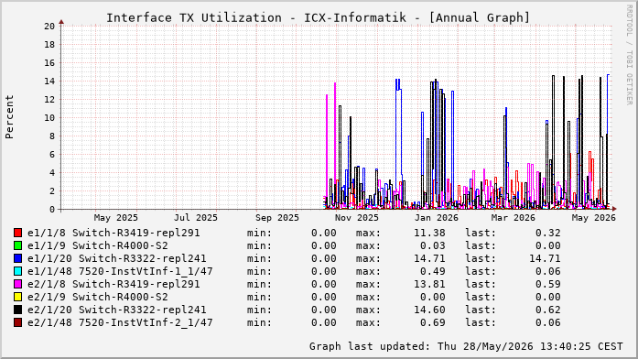Click the Mar 2026 x-axis label
Image resolution: width=638 pixels, height=359 pixels.
coord(514,218)
